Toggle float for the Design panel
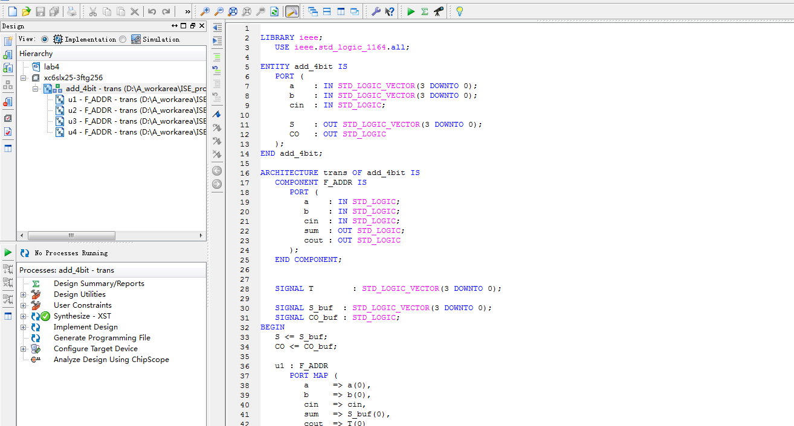 click(192, 26)
